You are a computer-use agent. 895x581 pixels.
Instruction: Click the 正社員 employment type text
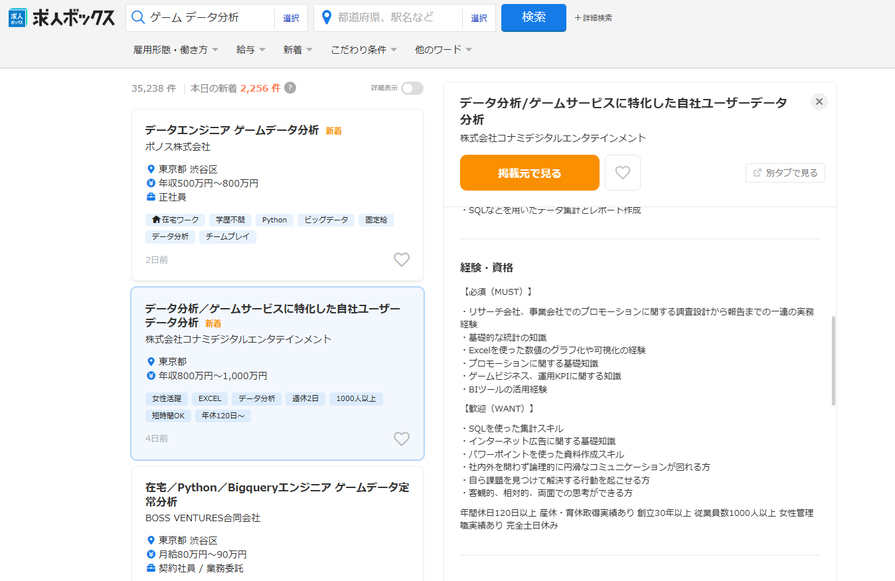click(x=173, y=197)
